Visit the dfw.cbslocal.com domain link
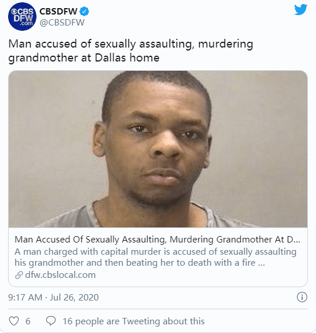This screenshot has height=333, width=316. click(x=60, y=275)
